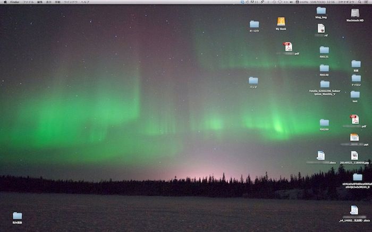Open the Apple menu
This screenshot has height=232, width=372.
click(5, 2)
